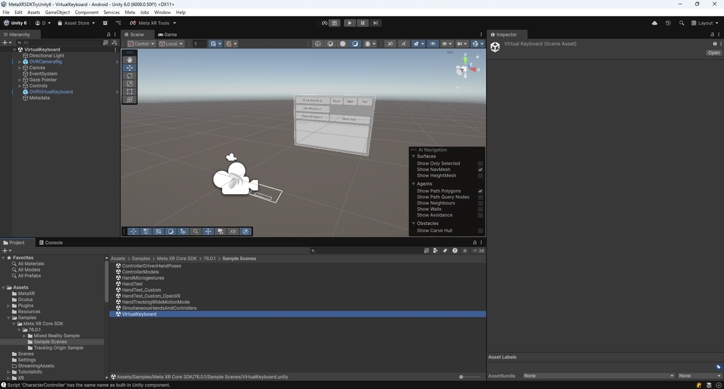Enable Show Avoidance checkbox
This screenshot has height=389, width=724.
pyautogui.click(x=480, y=215)
